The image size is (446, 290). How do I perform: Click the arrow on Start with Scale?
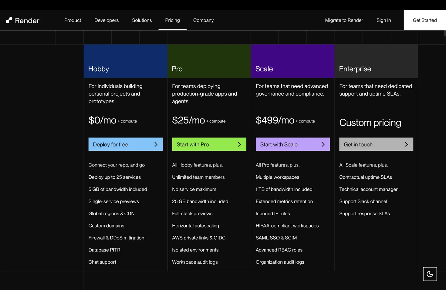pyautogui.click(x=323, y=144)
